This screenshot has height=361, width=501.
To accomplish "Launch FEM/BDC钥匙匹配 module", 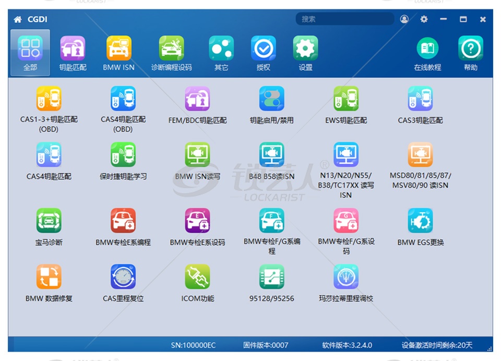I will pyautogui.click(x=197, y=99).
